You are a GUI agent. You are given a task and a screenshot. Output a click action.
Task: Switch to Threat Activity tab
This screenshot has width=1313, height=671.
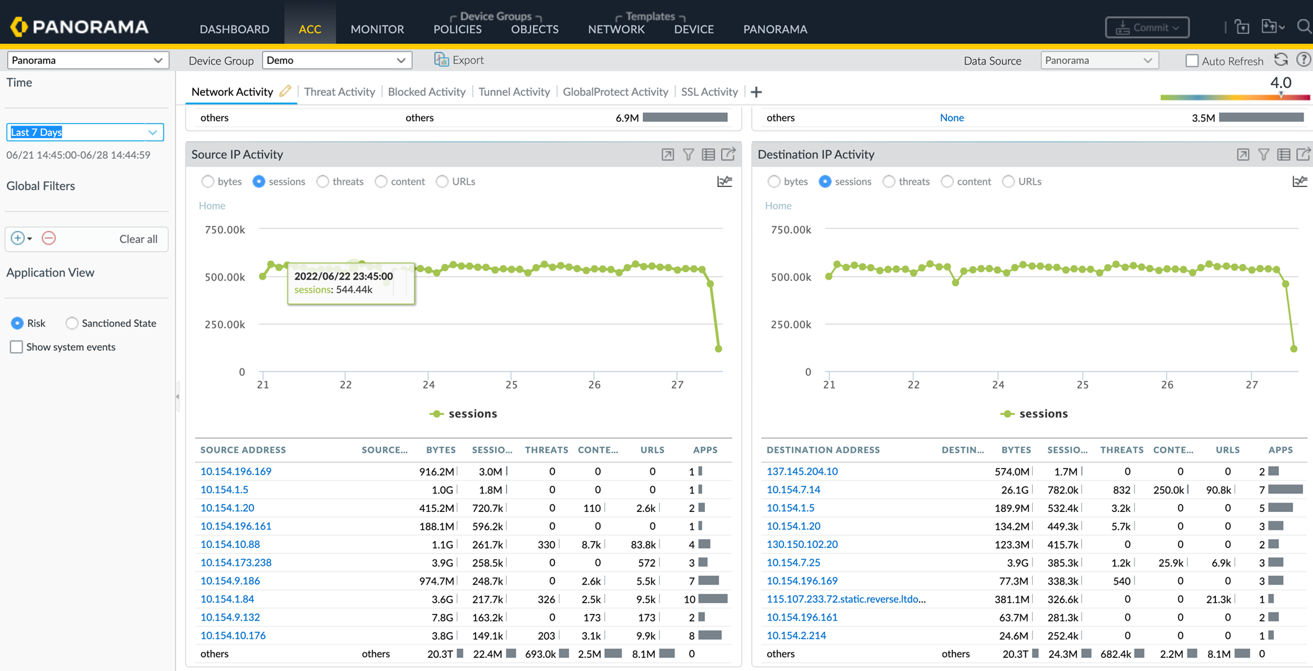click(x=339, y=92)
